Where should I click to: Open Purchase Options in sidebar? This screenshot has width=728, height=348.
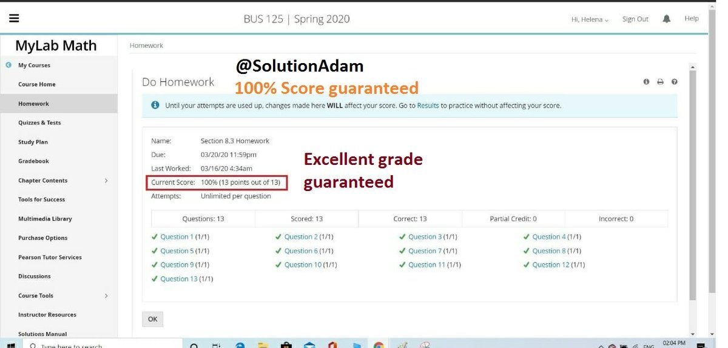click(42, 238)
